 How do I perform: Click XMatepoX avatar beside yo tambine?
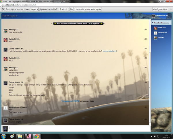[x=5, y=69]
